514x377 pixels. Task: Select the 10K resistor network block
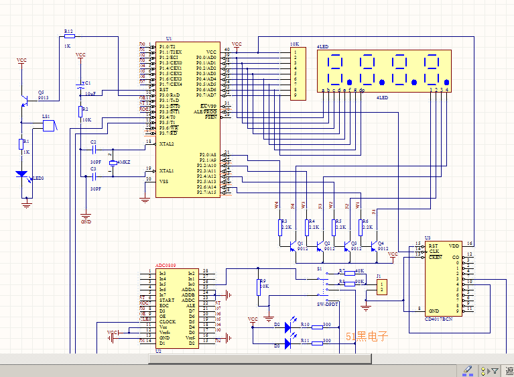pyautogui.click(x=298, y=74)
